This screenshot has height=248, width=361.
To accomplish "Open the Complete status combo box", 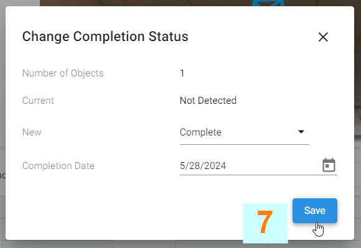I will (x=244, y=132).
